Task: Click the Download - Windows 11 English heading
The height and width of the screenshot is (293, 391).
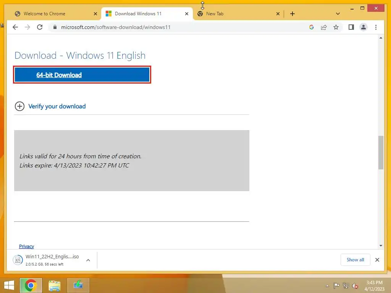Action: pyautogui.click(x=80, y=55)
